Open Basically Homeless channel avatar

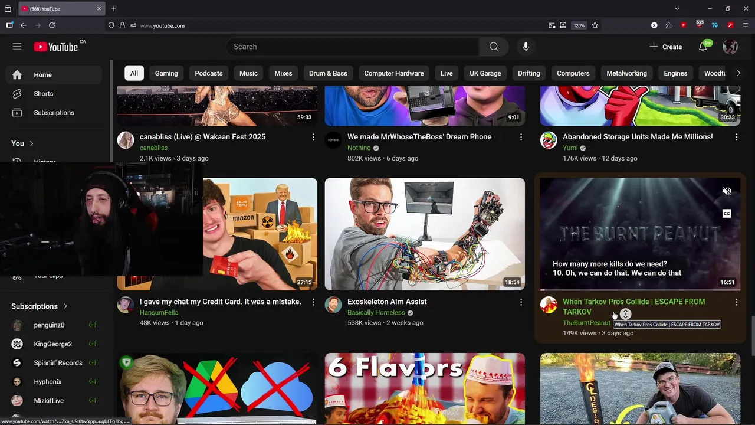pyautogui.click(x=333, y=305)
